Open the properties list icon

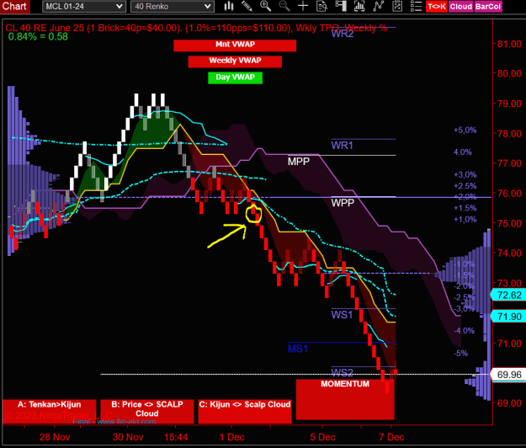coord(416,6)
